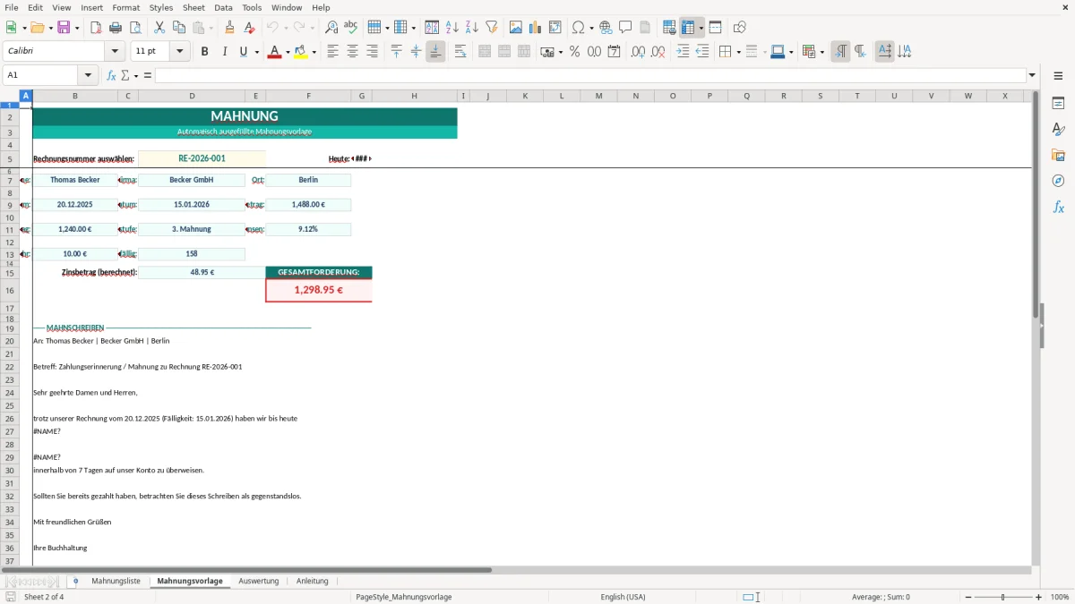
Task: Open the Sidebar Styles deck icon
Action: pos(1058,130)
